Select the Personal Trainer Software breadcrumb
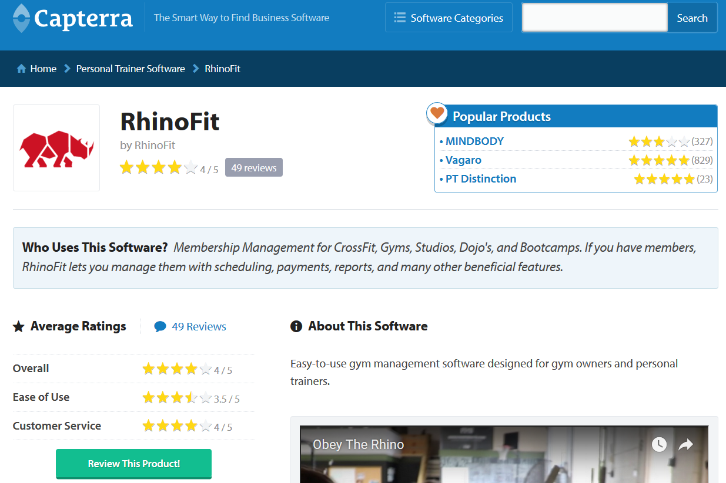726x483 pixels. coord(130,69)
